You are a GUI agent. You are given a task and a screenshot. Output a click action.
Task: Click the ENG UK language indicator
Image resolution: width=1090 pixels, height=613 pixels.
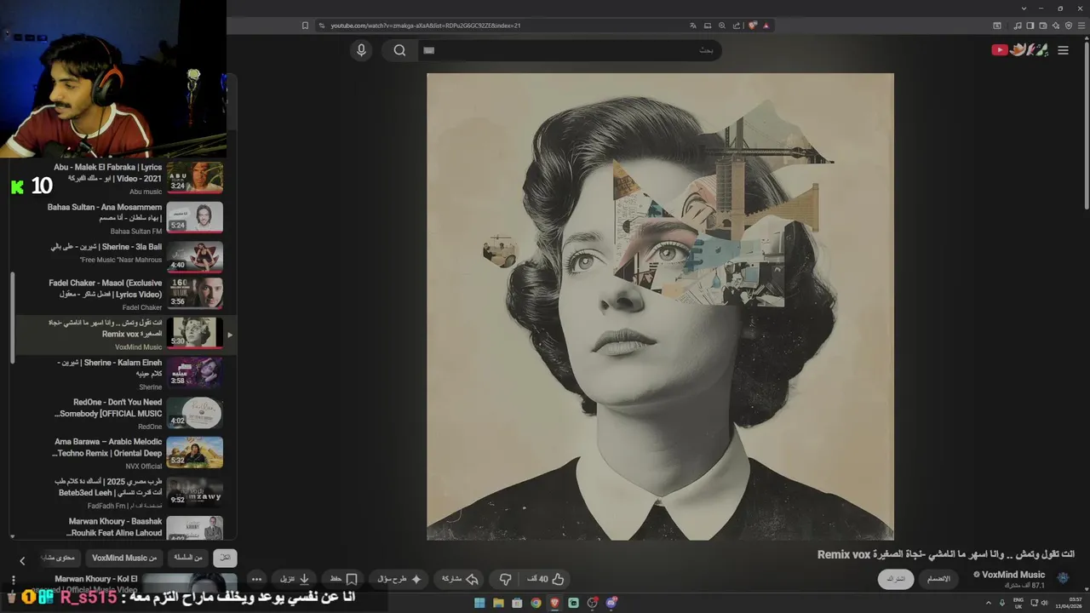pos(1018,603)
